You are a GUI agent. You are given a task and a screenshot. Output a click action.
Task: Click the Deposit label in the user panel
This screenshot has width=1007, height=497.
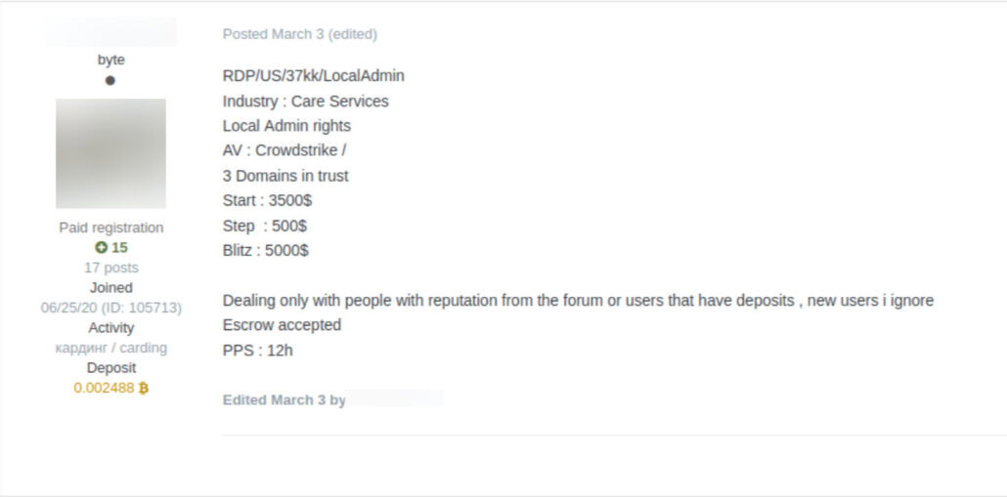coord(110,368)
